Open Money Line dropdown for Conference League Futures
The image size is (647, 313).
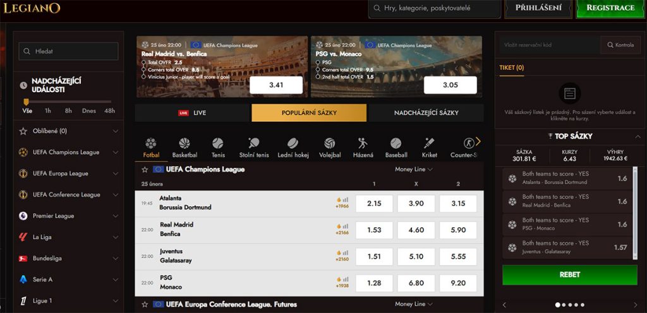click(414, 304)
